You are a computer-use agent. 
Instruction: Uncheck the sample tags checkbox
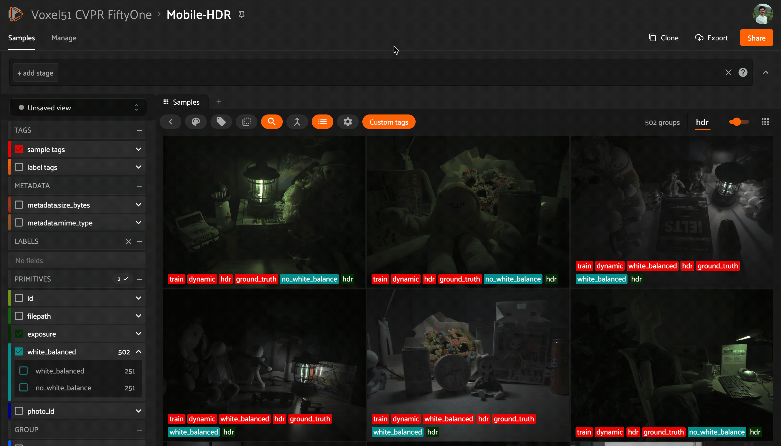19,149
